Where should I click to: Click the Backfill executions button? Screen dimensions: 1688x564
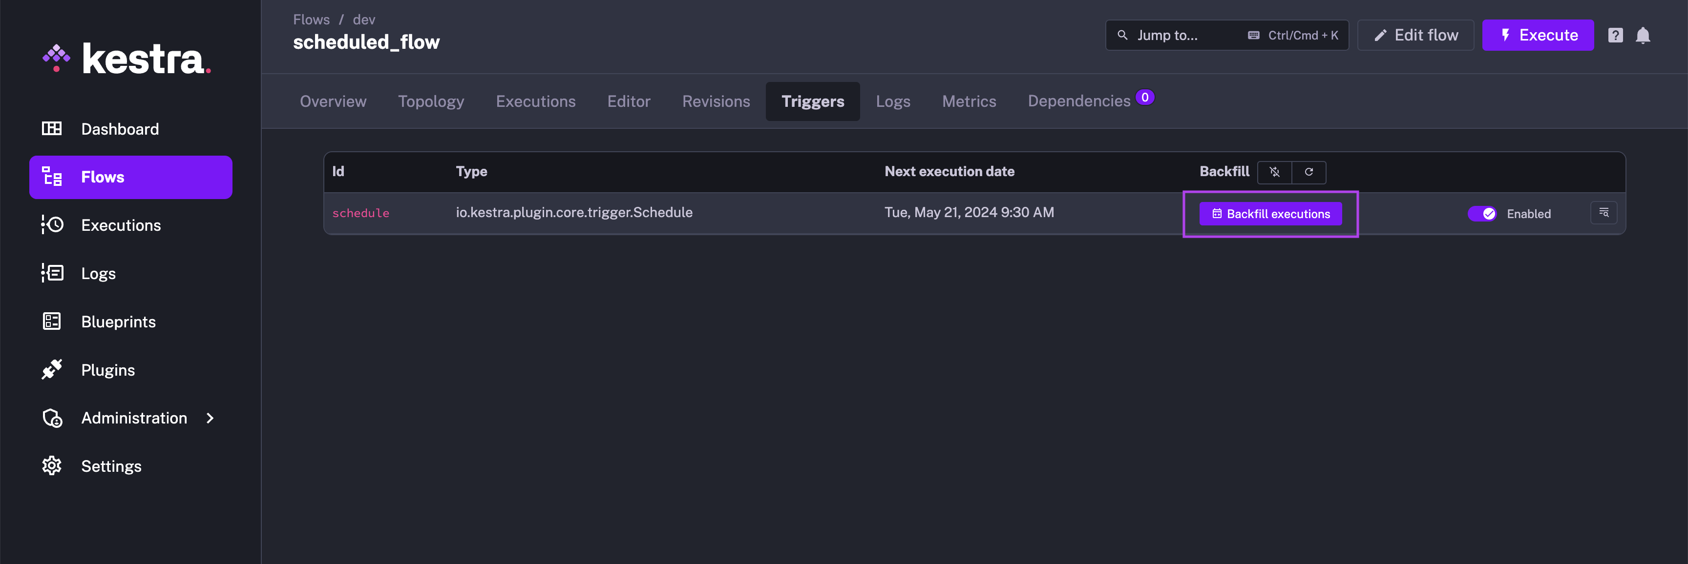click(x=1270, y=214)
